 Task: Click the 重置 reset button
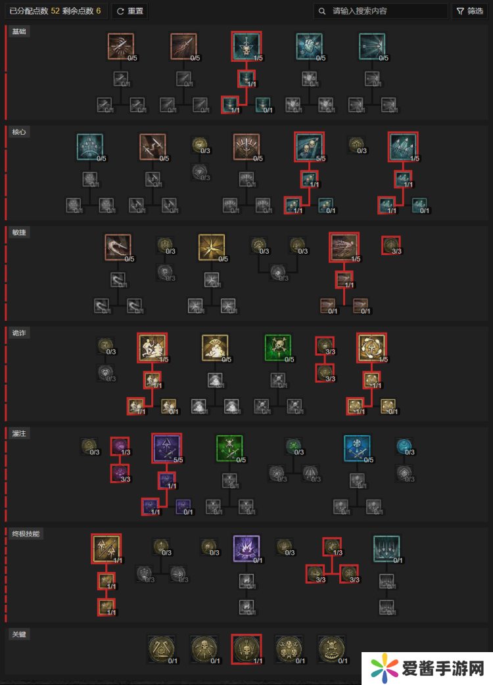[x=129, y=11]
